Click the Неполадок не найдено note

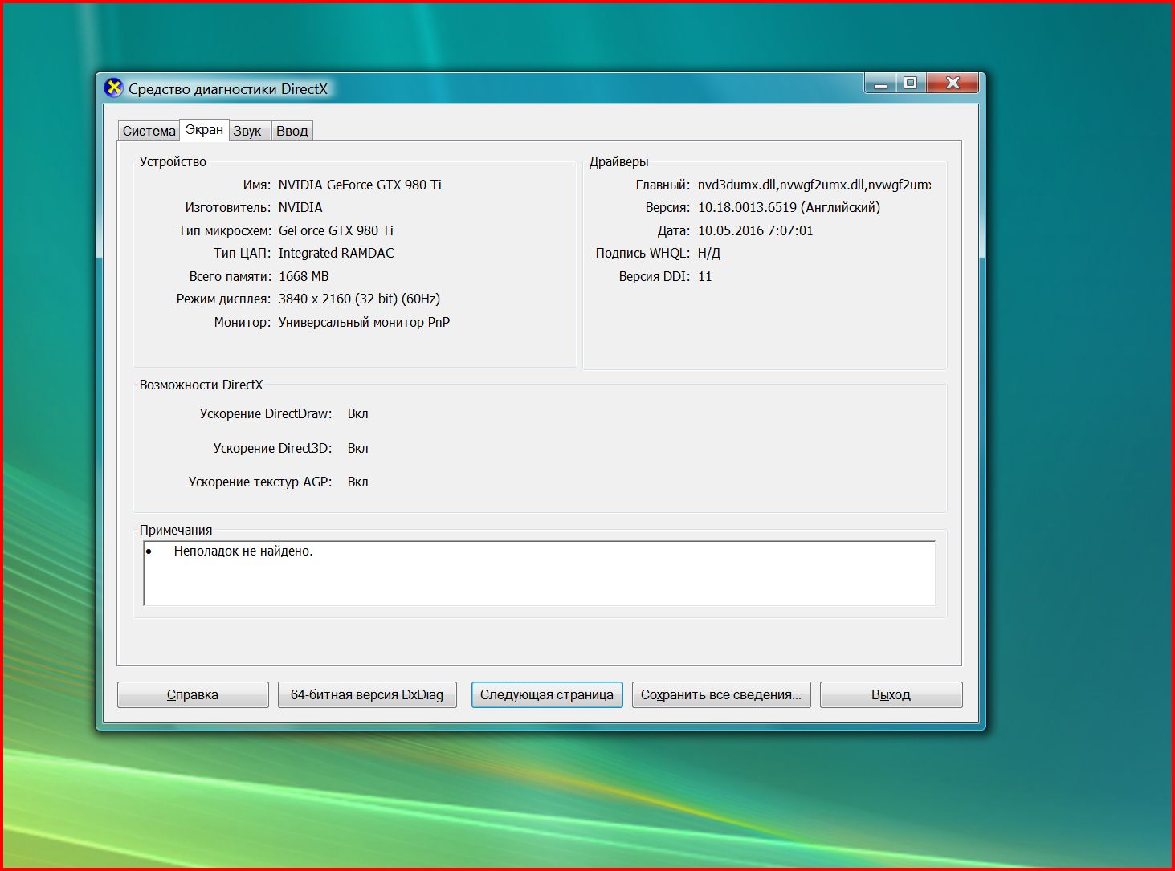pyautogui.click(x=243, y=551)
